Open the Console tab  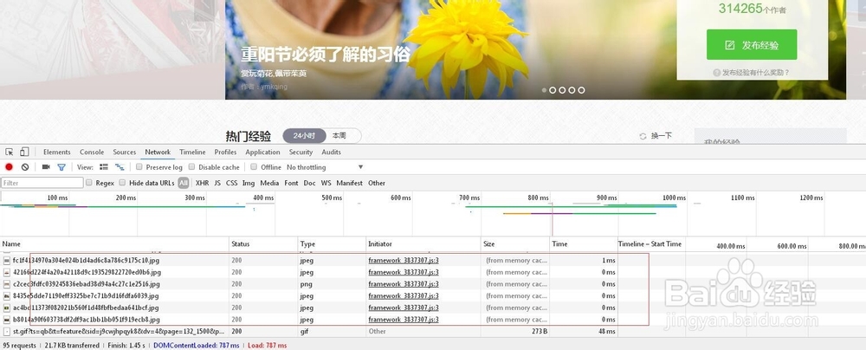point(92,152)
